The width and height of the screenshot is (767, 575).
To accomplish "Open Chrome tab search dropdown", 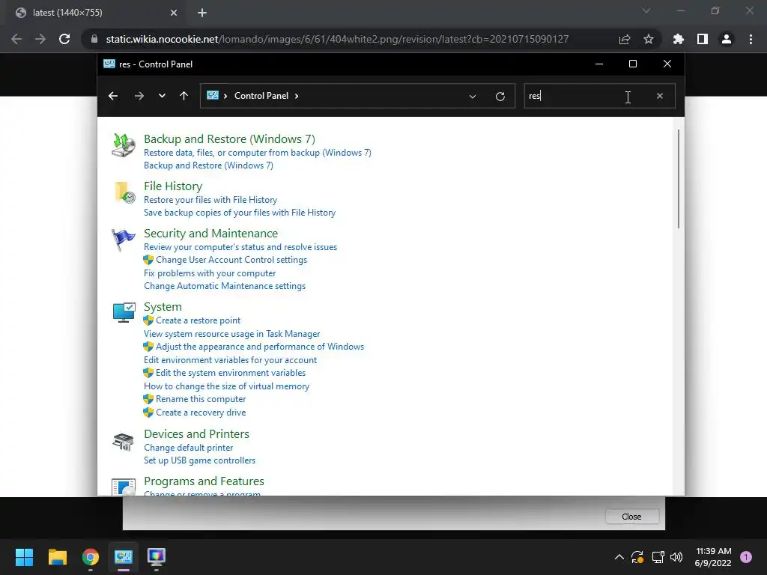I will coord(646,10).
